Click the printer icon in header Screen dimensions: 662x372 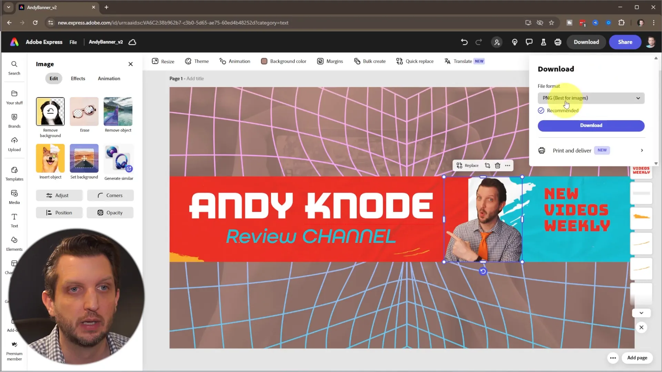[x=558, y=42]
